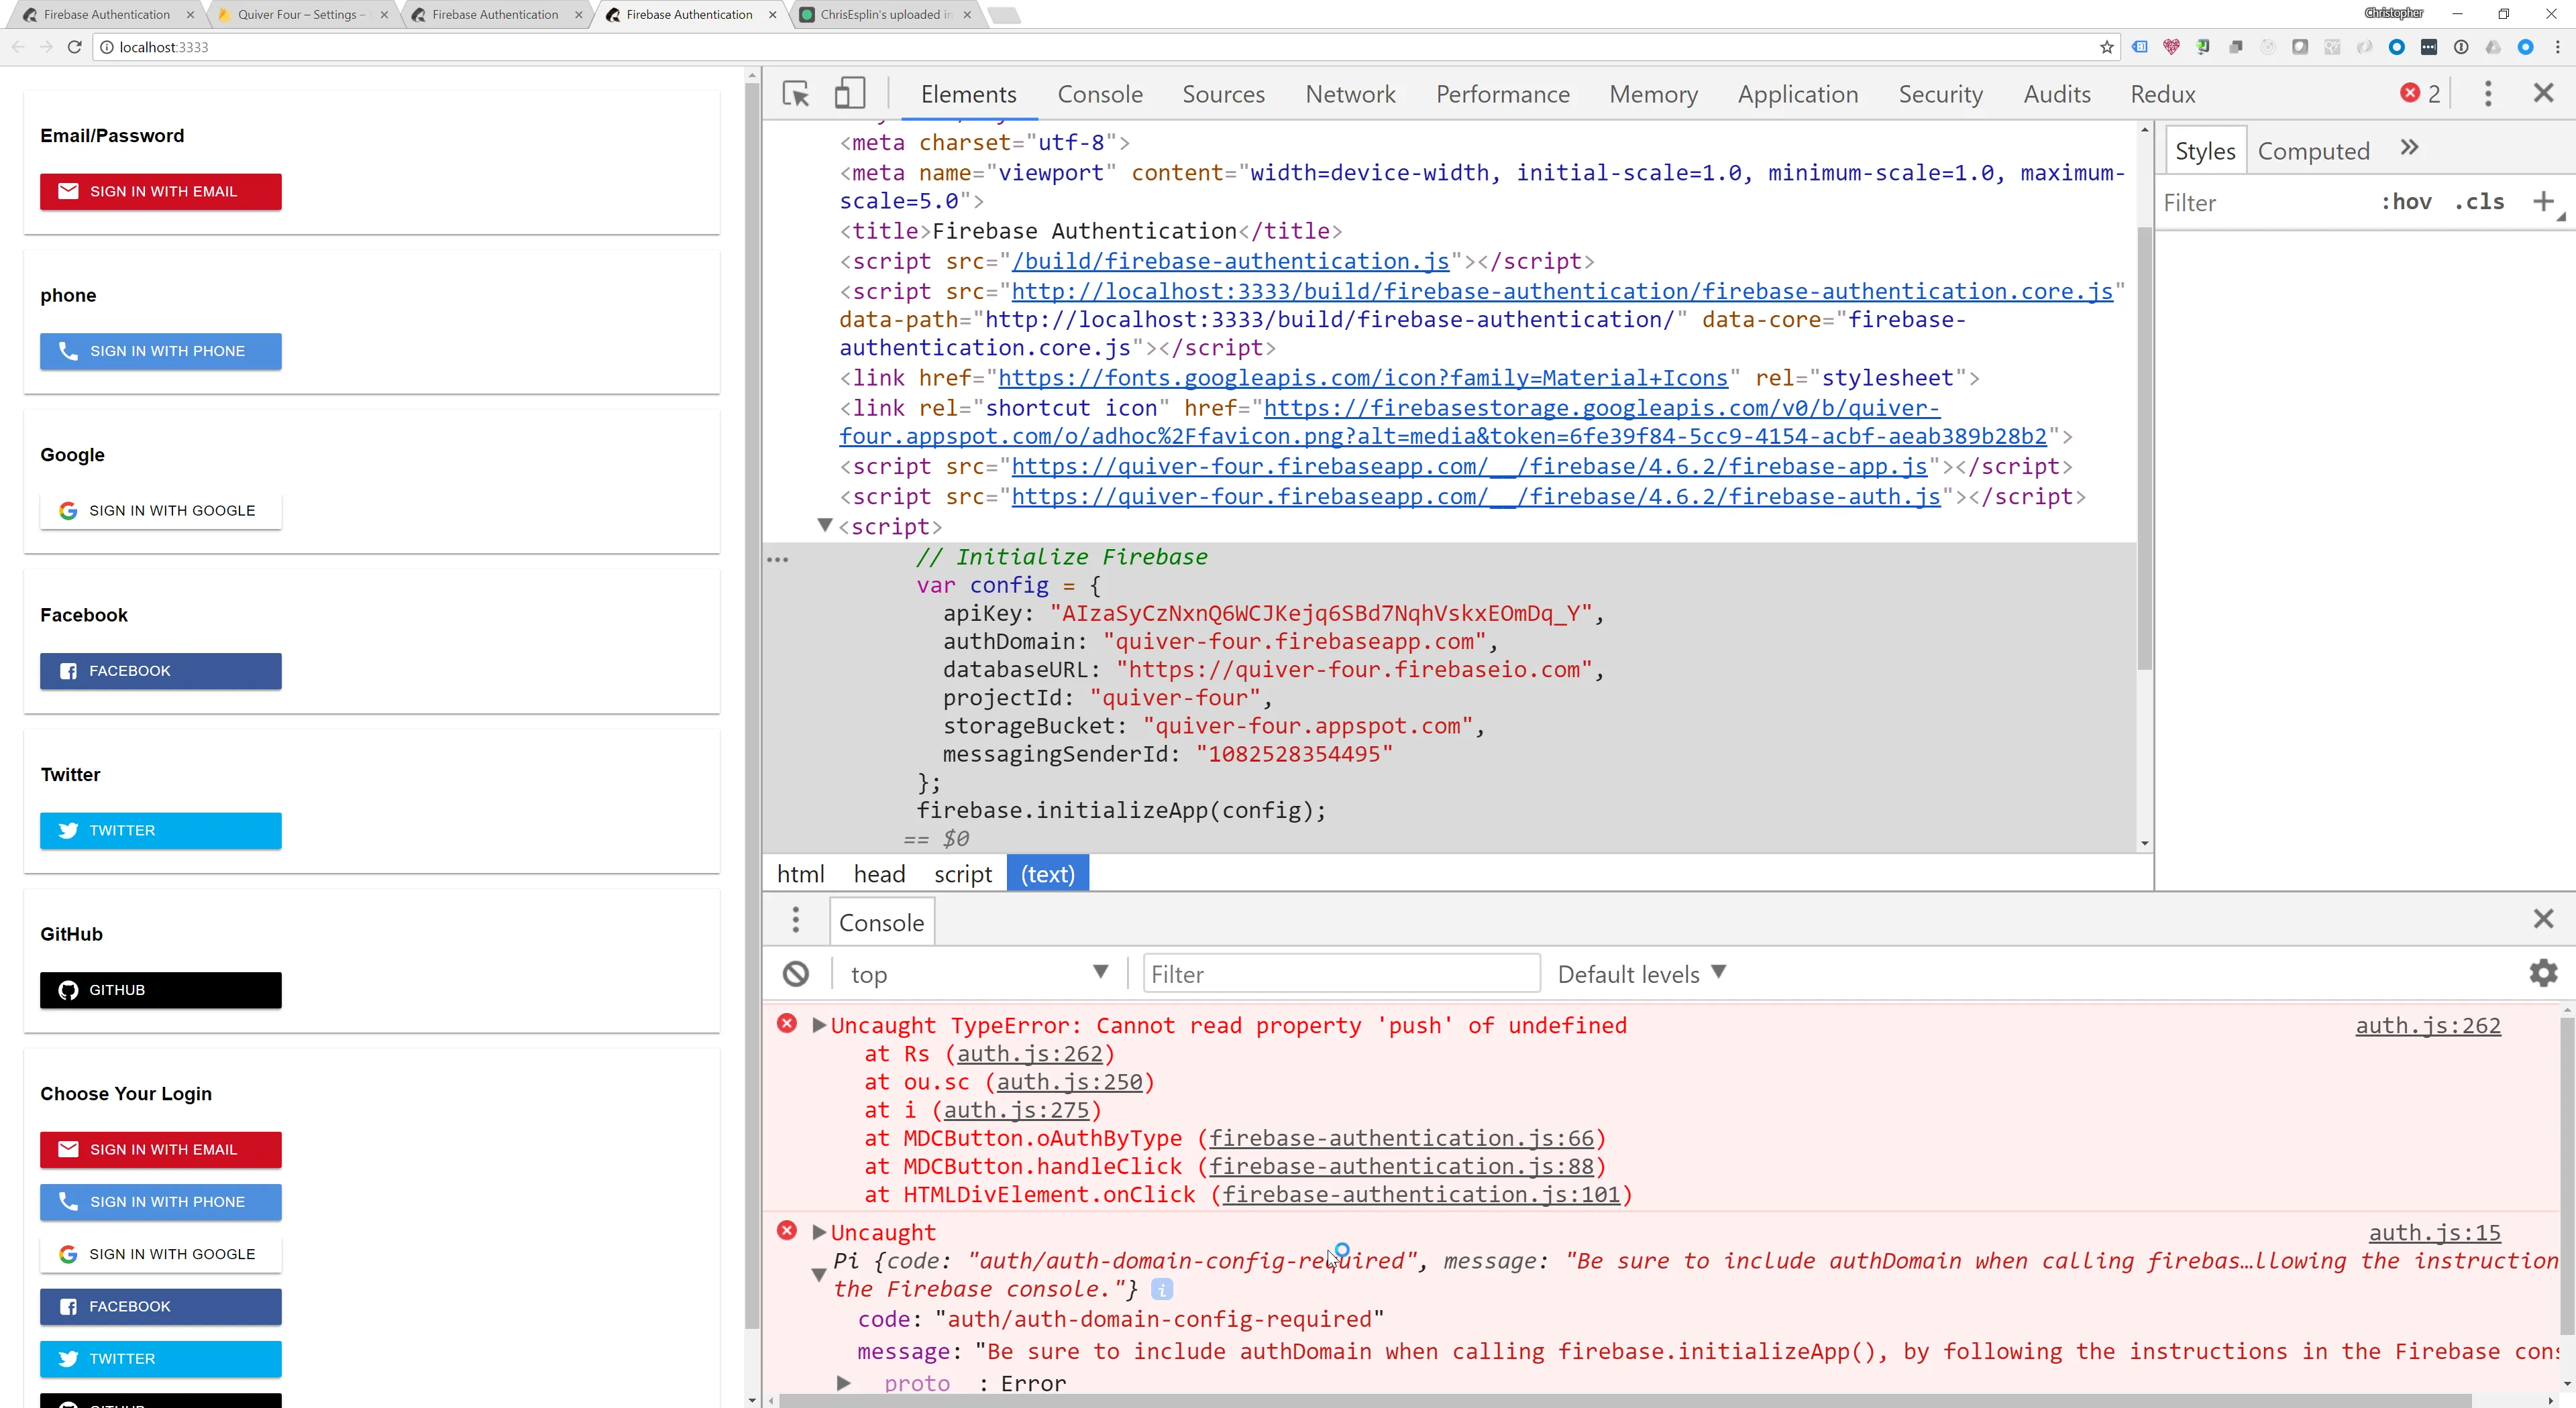
Task: Open DevTools three-dot customize menu
Action: (2488, 94)
